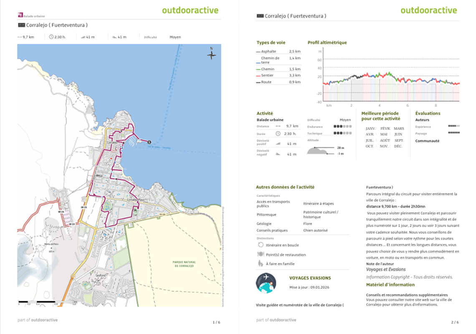Click the À faire en famille icon
Screen dimensions: 476x334
pyautogui.click(x=261, y=263)
